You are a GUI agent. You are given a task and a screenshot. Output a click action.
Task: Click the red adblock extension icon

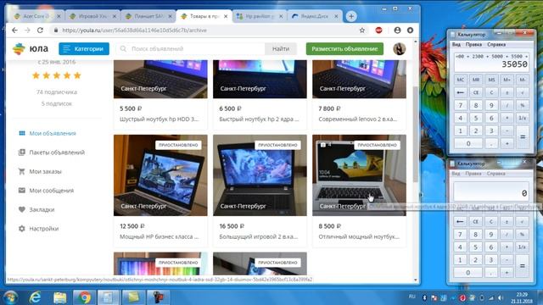pos(379,30)
